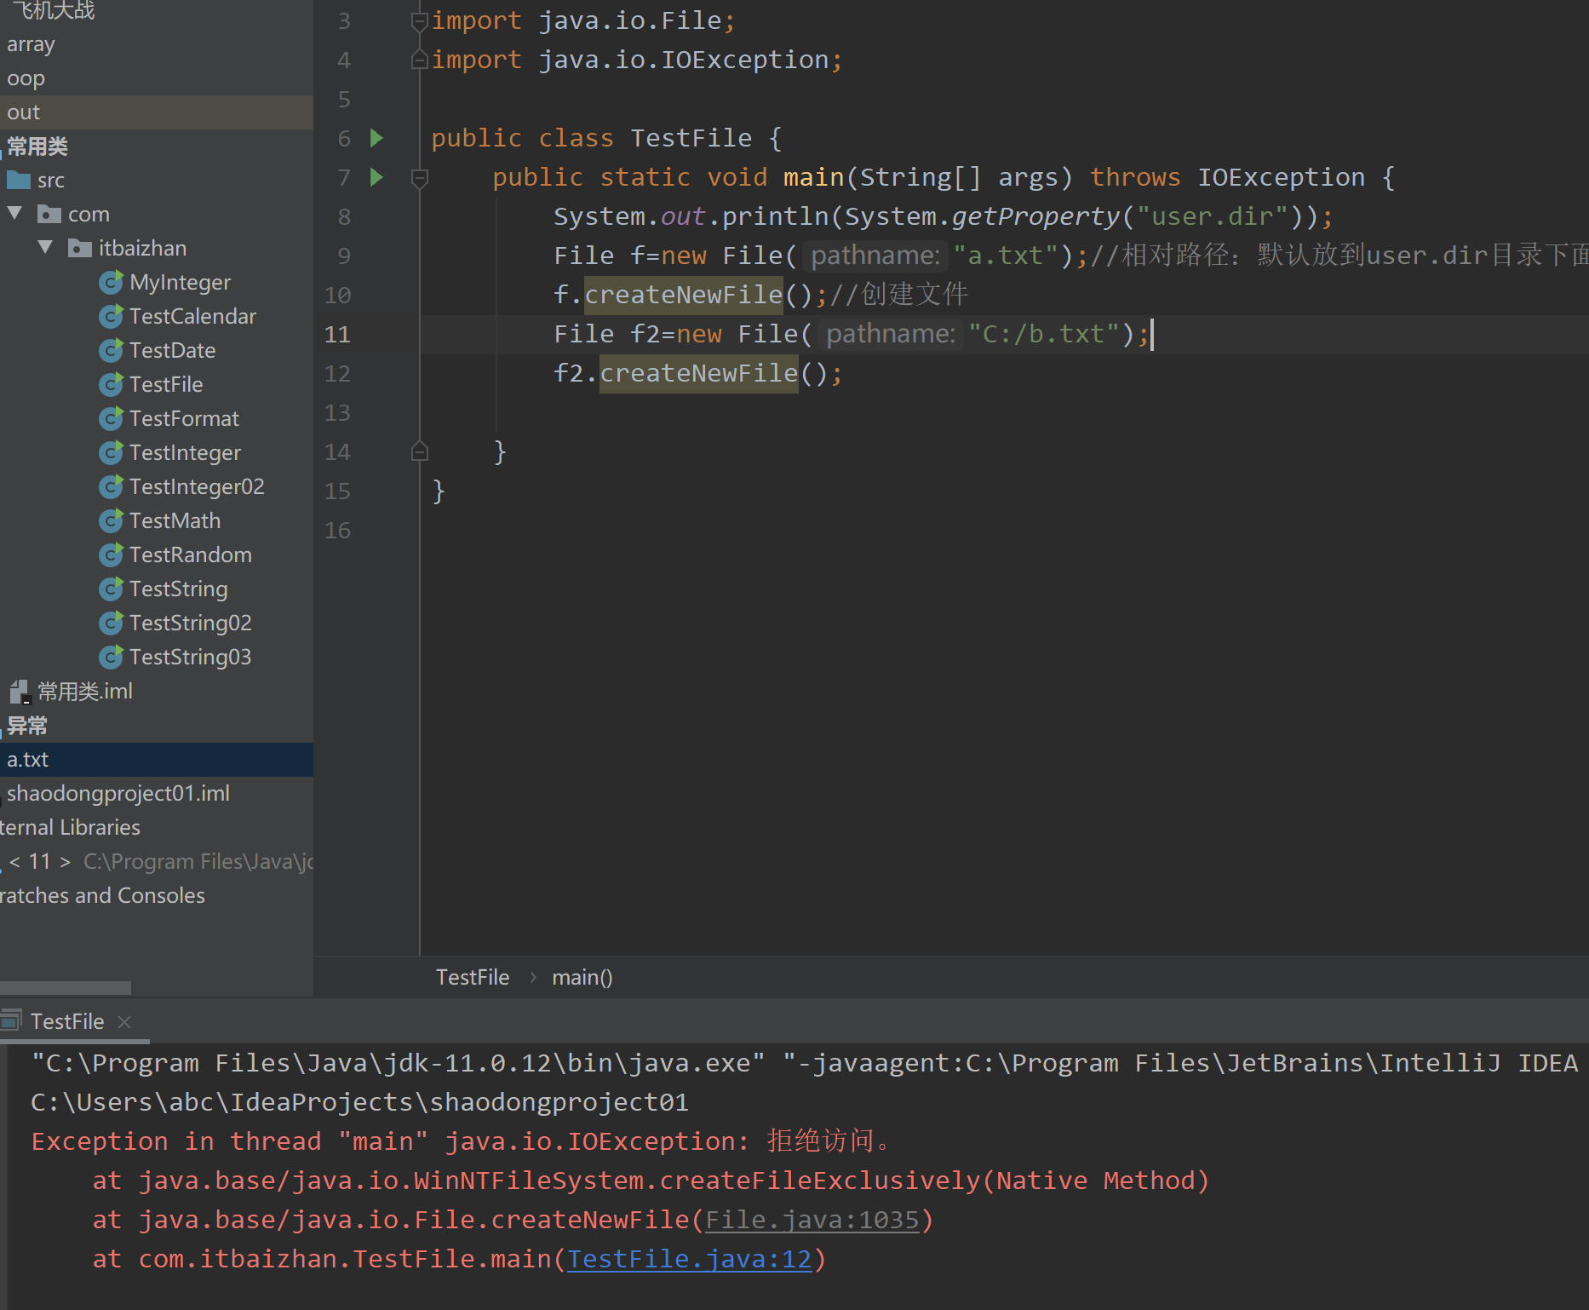
Task: Open the File.java:1035 stack trace link
Action: click(812, 1220)
